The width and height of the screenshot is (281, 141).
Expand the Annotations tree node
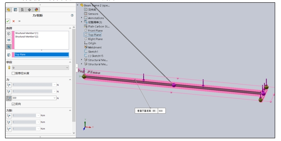pyautogui.click(x=82, y=18)
